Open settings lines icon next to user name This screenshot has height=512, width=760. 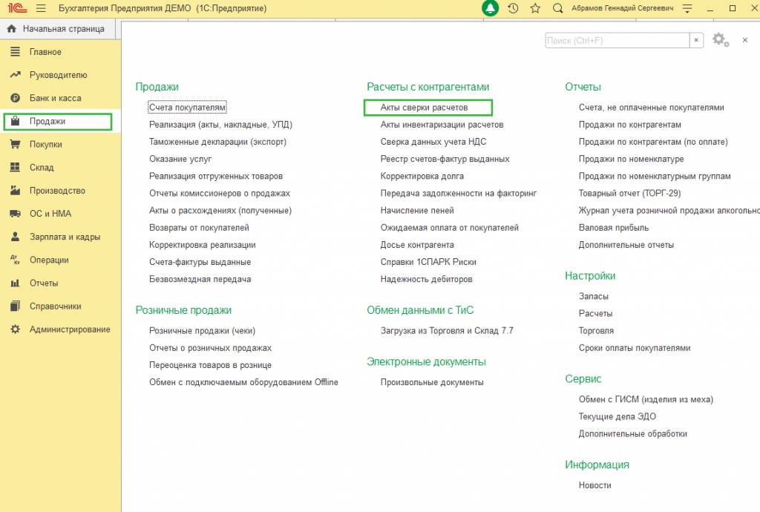tap(687, 8)
